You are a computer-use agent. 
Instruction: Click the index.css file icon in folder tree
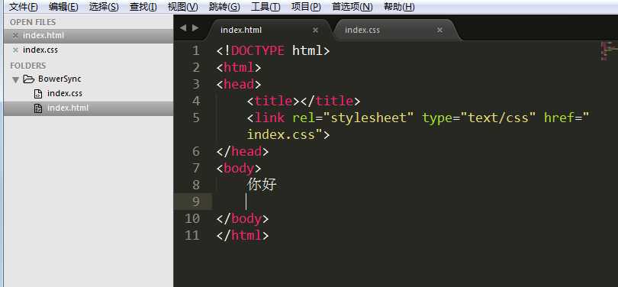[38, 94]
